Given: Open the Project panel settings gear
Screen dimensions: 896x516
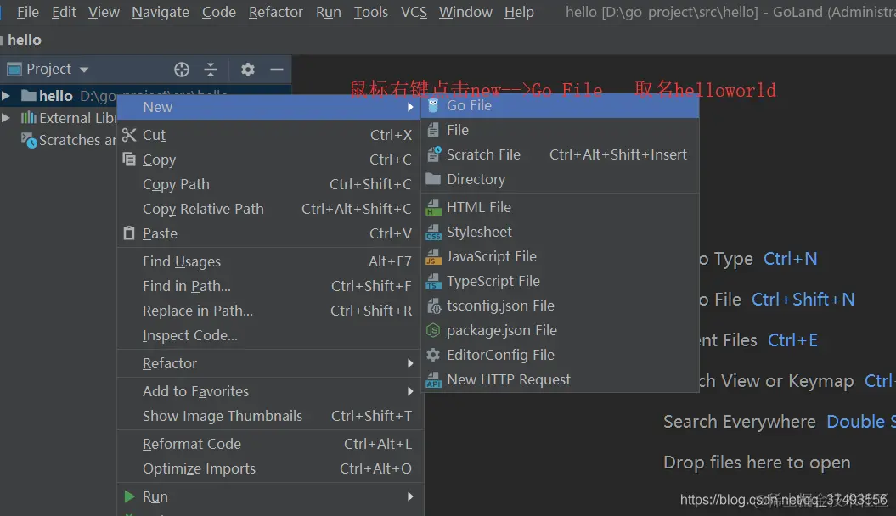Looking at the screenshot, I should (x=247, y=70).
